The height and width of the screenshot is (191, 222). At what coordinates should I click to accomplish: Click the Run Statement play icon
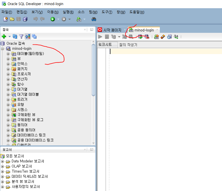coord(100,37)
